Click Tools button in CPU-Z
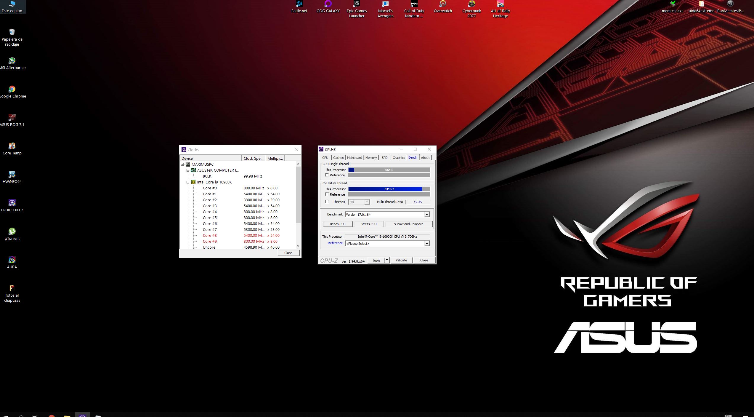Screen dimensions: 754x417 click(x=376, y=260)
